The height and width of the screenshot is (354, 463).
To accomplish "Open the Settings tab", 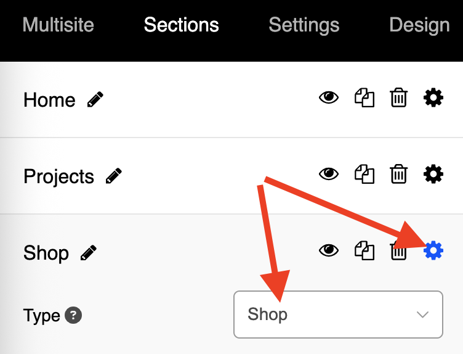I will pyautogui.click(x=304, y=25).
